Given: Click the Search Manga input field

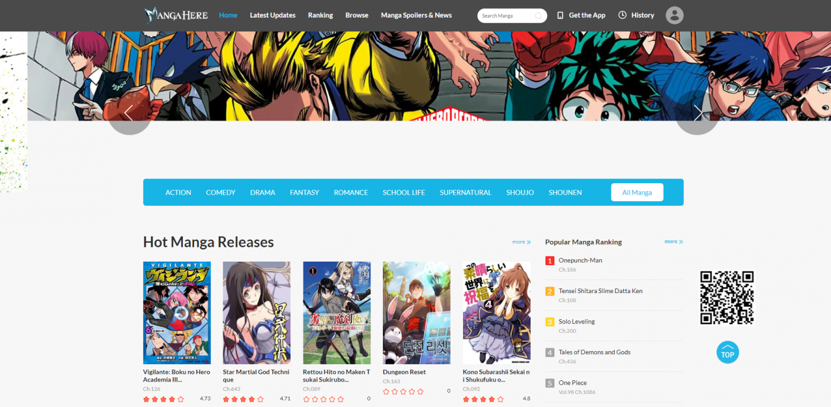Looking at the screenshot, I should tap(508, 16).
